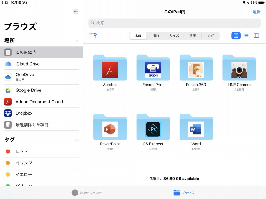The width and height of the screenshot is (266, 199).
Task: Click the ブラウズ heading
Action: click(20, 27)
